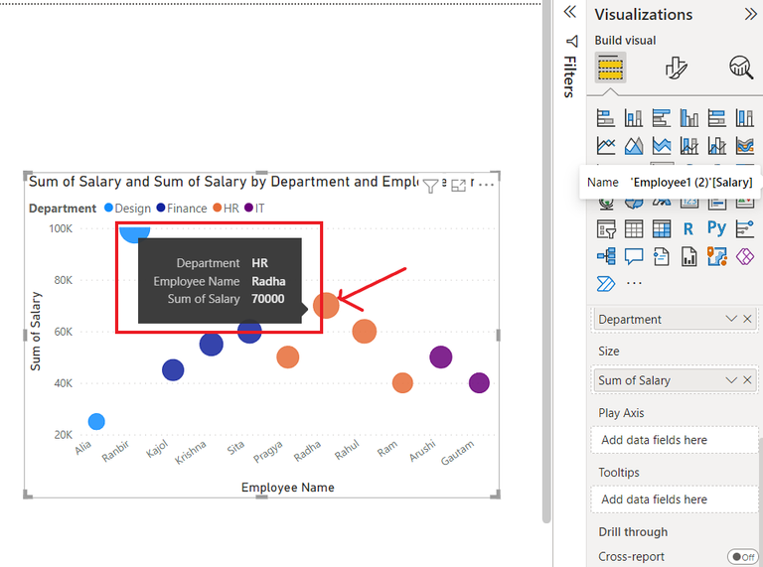Click the filter funnel on chart header

tap(430, 186)
